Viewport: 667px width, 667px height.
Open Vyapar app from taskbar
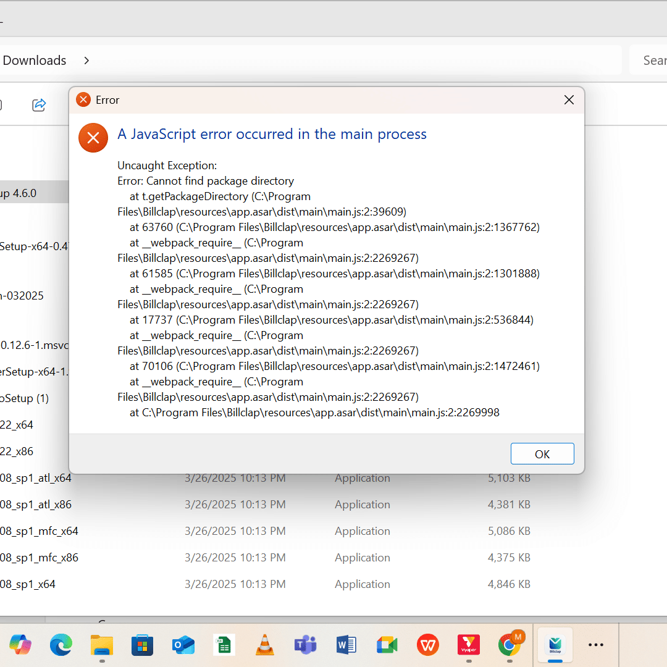(469, 644)
